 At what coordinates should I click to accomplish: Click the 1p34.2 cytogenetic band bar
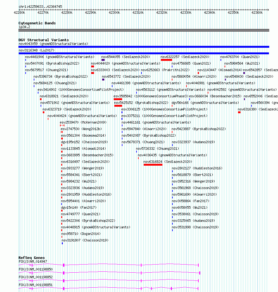pos(144,30)
